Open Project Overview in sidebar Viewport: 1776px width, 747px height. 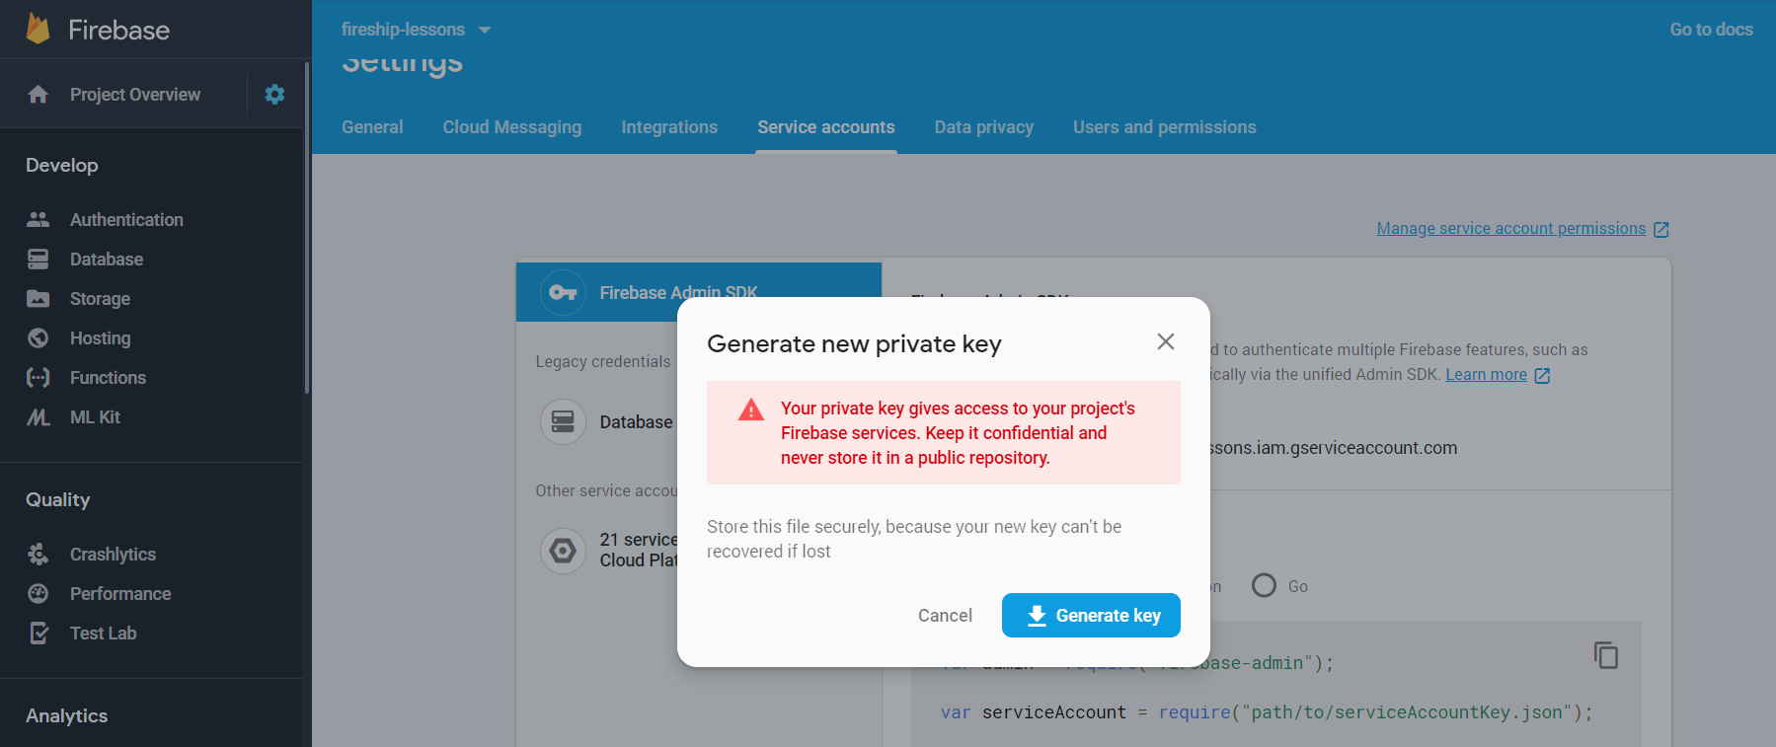(134, 94)
